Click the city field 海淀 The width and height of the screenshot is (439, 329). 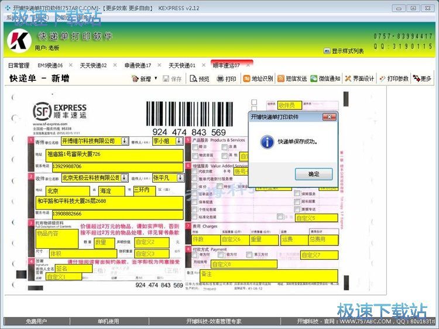click(x=112, y=191)
